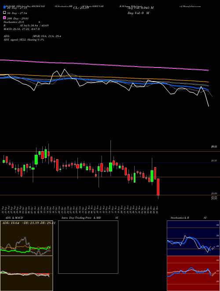The width and height of the screenshot is (220, 291).
Task: Click the last tall red candlestick
Action: pyautogui.click(x=158, y=187)
